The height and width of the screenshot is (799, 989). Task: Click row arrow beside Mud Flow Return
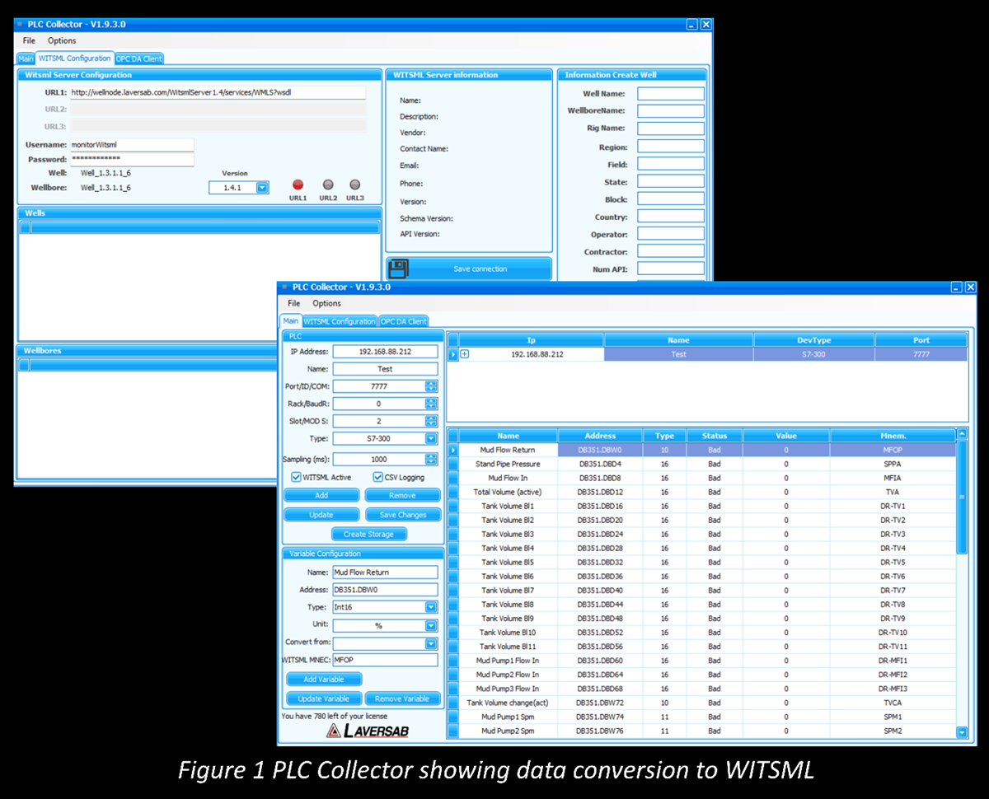tap(452, 450)
